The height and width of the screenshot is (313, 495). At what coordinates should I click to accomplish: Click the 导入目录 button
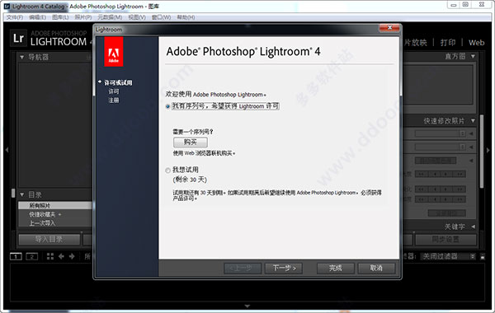tap(49, 240)
